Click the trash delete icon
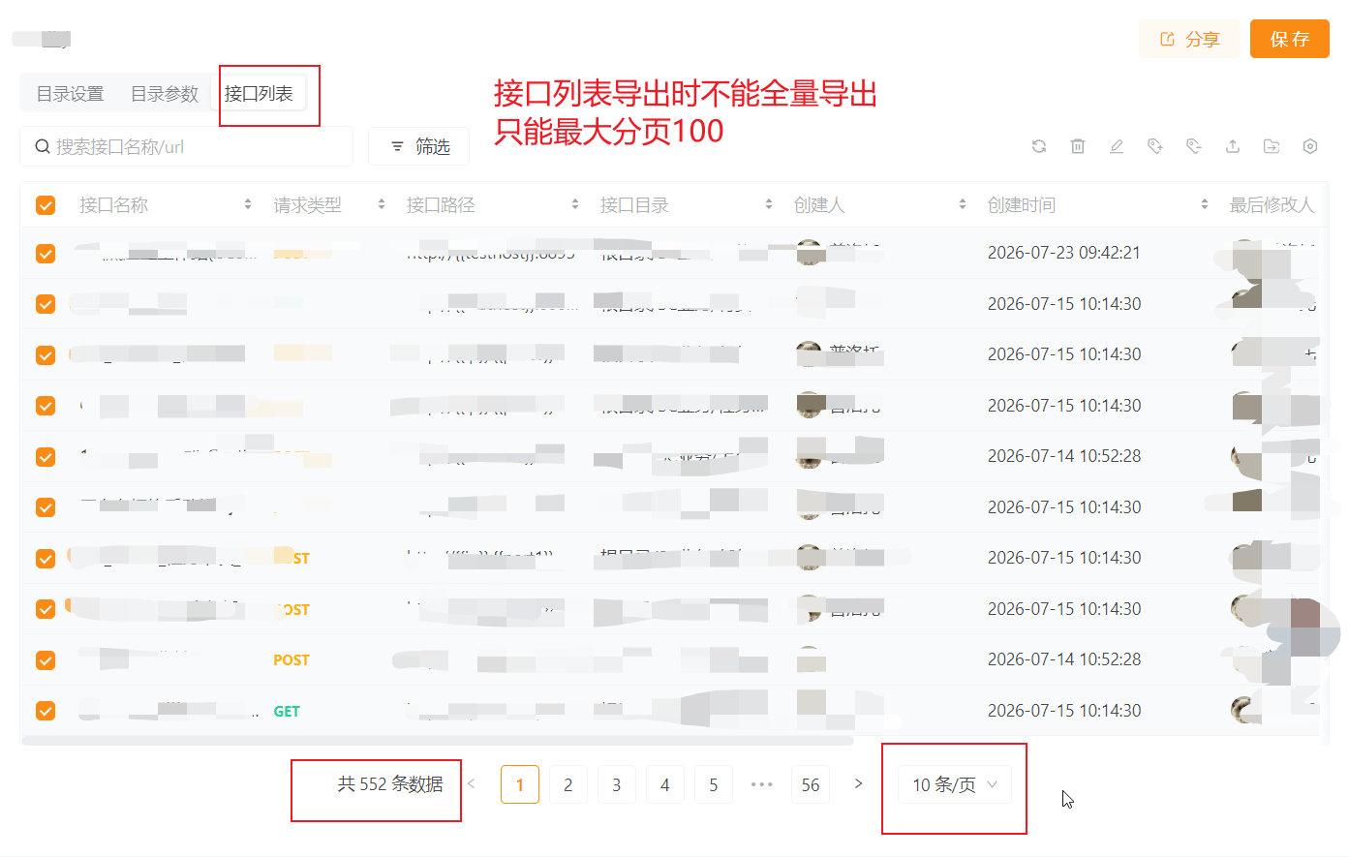 pos(1078,146)
